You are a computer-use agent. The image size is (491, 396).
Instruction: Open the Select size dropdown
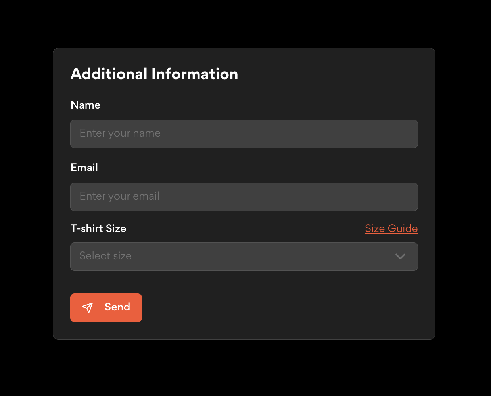tap(244, 257)
